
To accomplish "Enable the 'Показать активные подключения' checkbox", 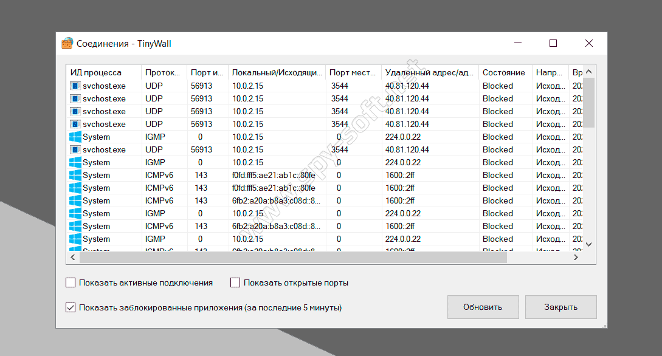I will [71, 282].
